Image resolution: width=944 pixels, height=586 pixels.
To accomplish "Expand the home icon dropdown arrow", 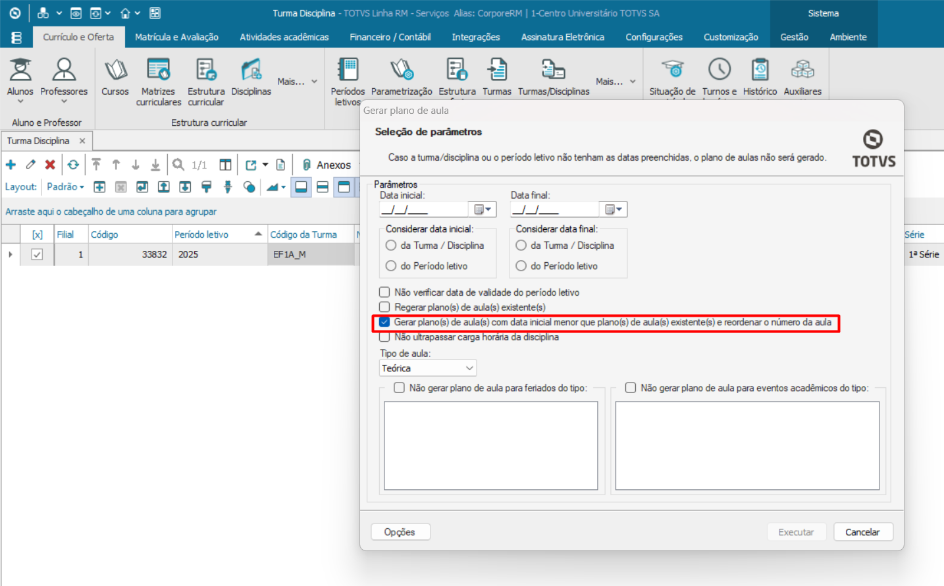I will point(138,13).
